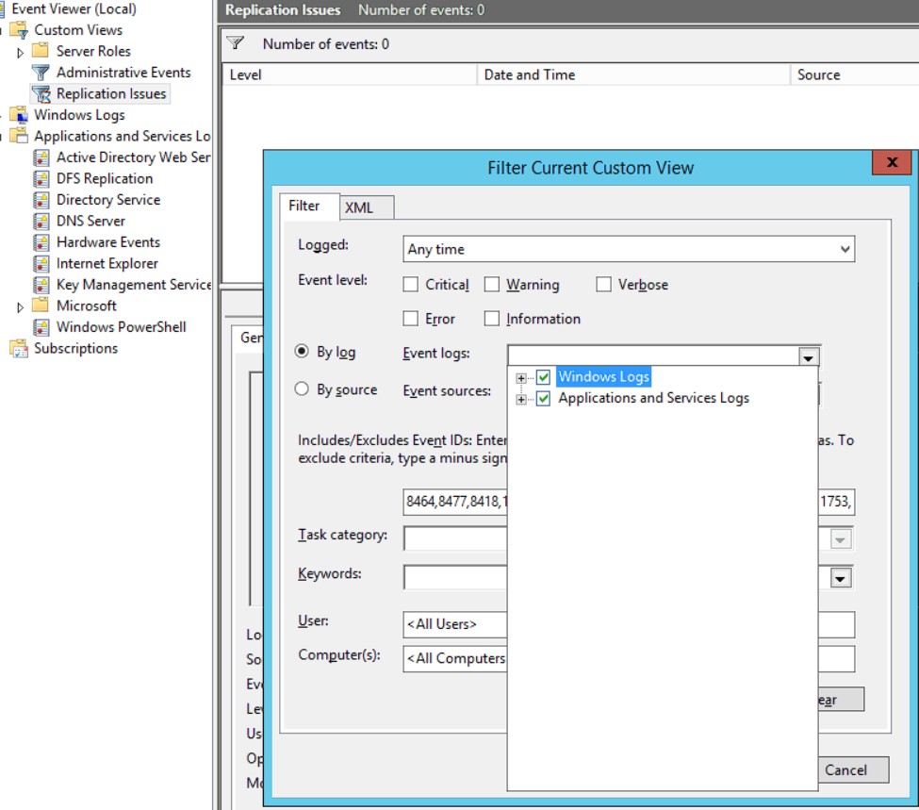The image size is (919, 810).
Task: Select Subscriptions in the tree
Action: [x=75, y=348]
